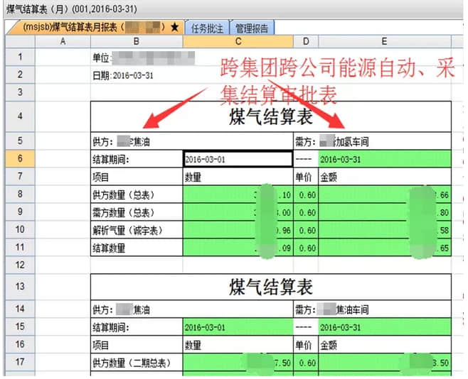
Task: Click the star icon on the report tab
Action: 174,28
